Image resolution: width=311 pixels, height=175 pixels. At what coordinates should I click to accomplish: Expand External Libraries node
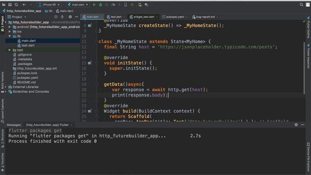tap(6, 87)
